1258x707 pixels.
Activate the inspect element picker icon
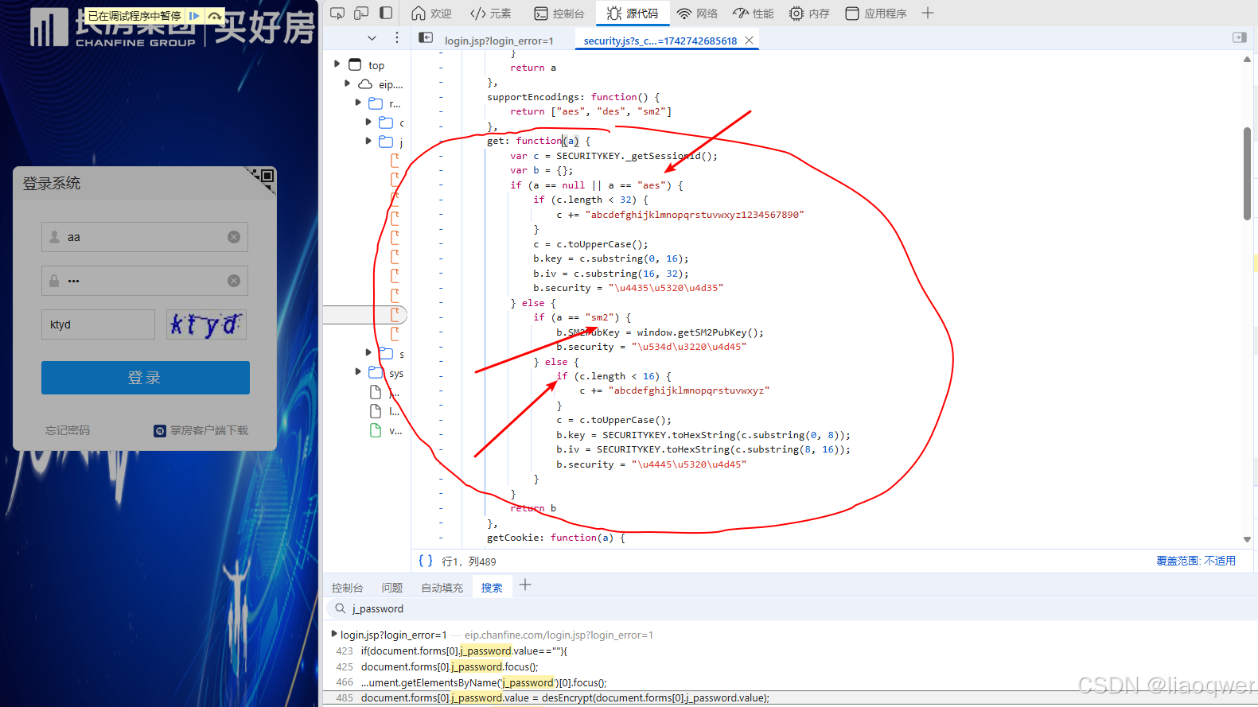(337, 14)
